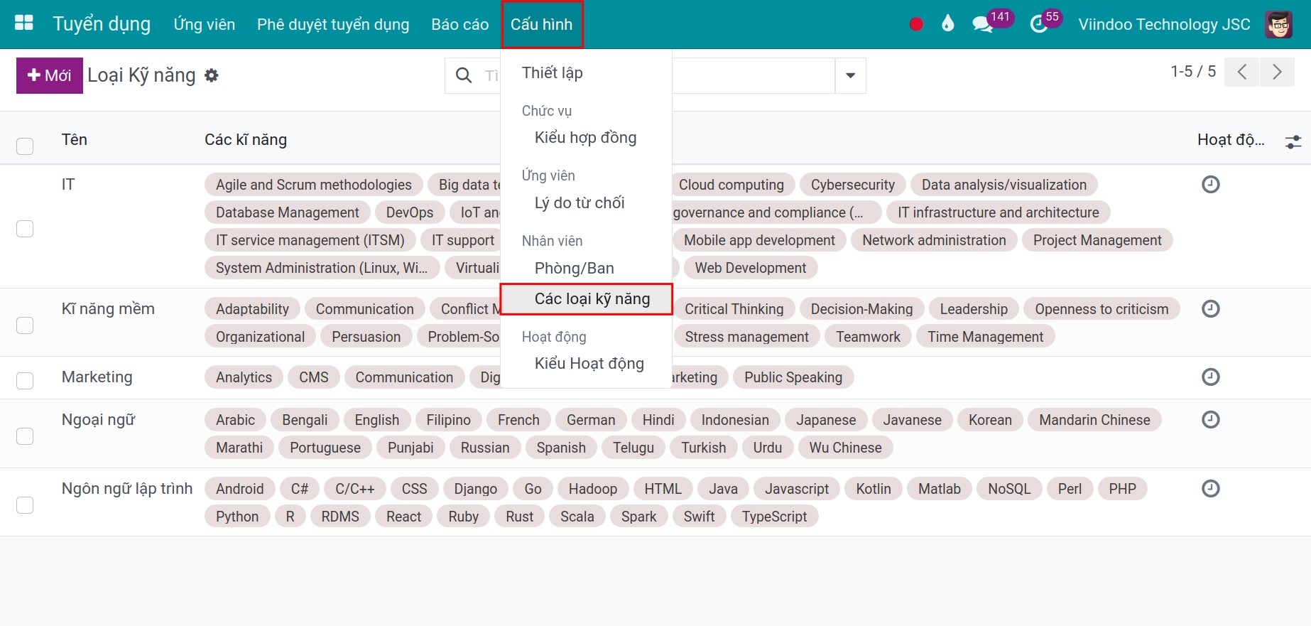
Task: Check the Ngoại ngữ row checkbox
Action: pyautogui.click(x=25, y=436)
